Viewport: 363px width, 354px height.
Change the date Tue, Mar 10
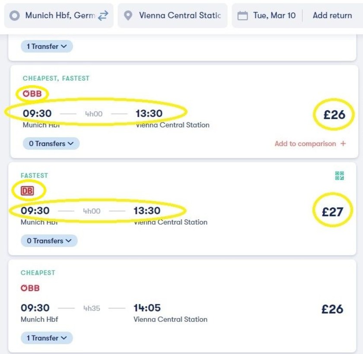[x=274, y=16]
